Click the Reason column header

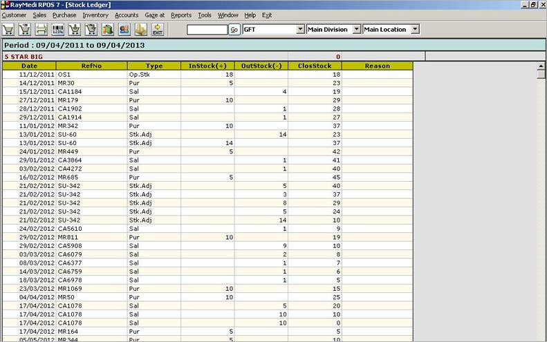pyautogui.click(x=378, y=66)
